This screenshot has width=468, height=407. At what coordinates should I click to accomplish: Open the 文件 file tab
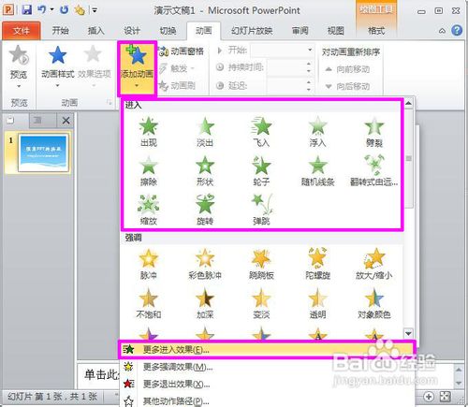tap(22, 31)
